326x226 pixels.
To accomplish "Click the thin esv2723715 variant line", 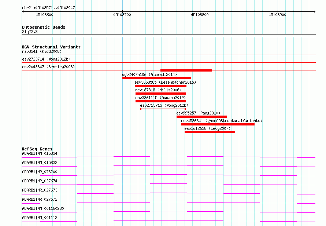I will 163,109.
